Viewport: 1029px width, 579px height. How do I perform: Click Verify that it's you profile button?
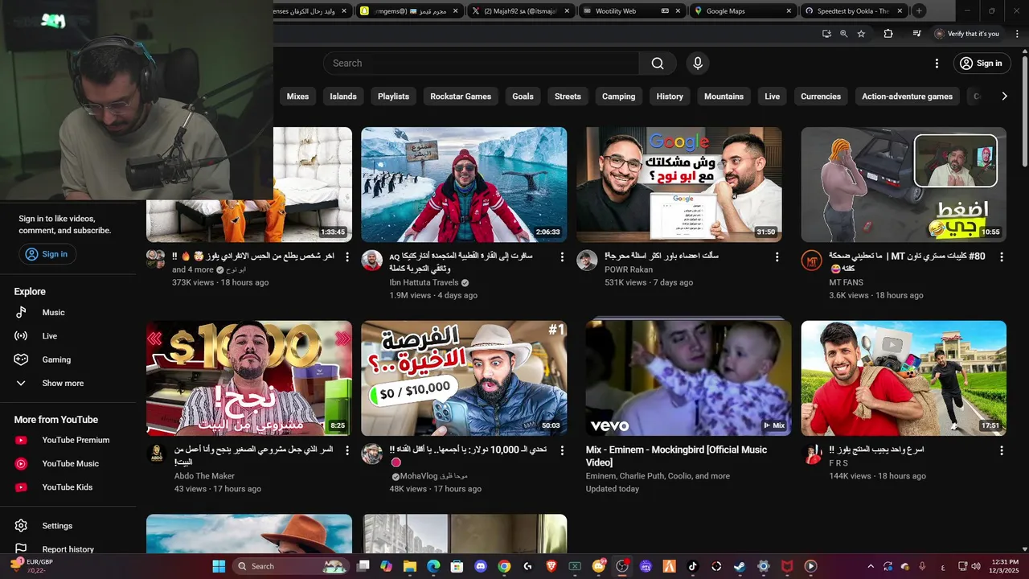coord(967,34)
